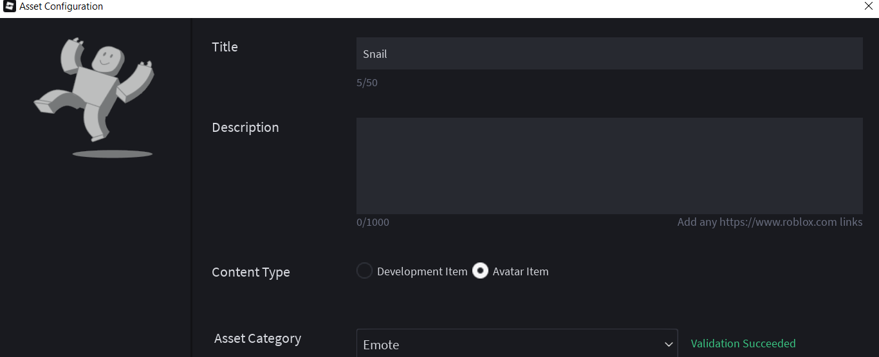Screen dimensions: 879x357
Task: Select the Development Item radio button
Action: [364, 271]
